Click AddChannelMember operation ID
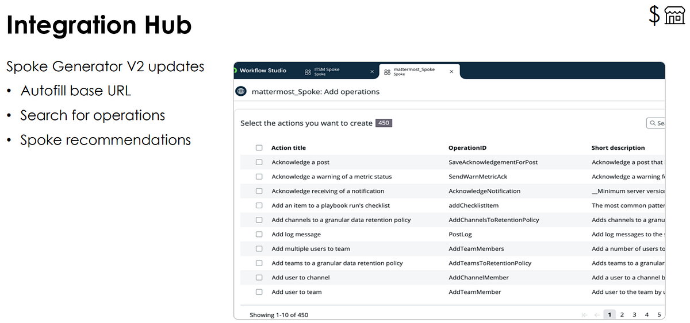690x323 pixels. (478, 278)
